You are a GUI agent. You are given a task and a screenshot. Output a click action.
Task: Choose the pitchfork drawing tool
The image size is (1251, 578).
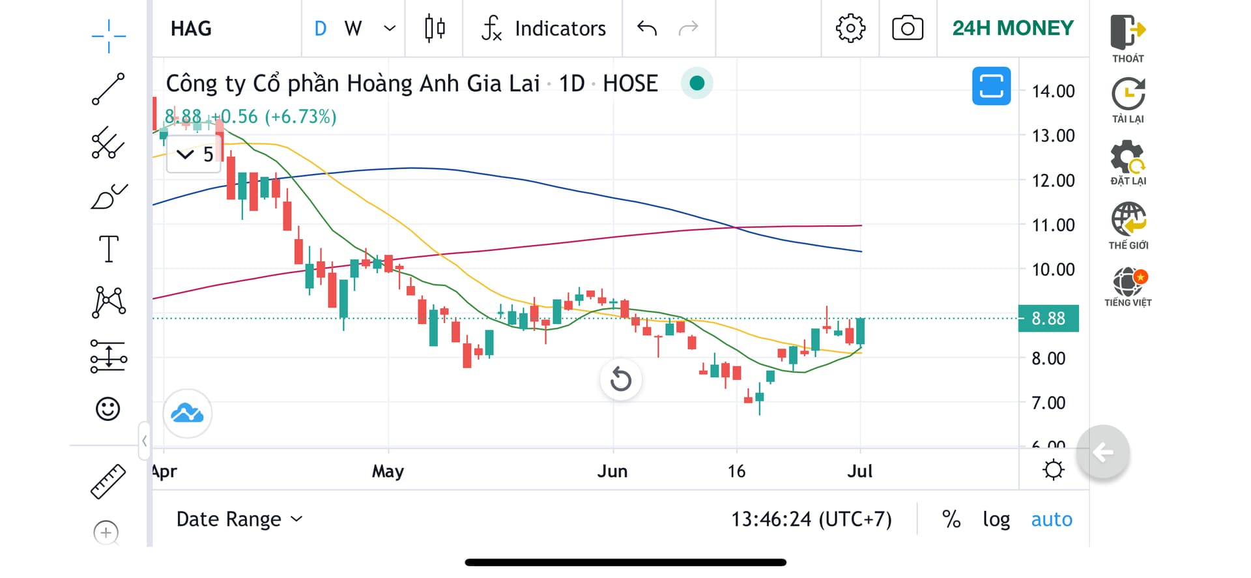point(108,143)
